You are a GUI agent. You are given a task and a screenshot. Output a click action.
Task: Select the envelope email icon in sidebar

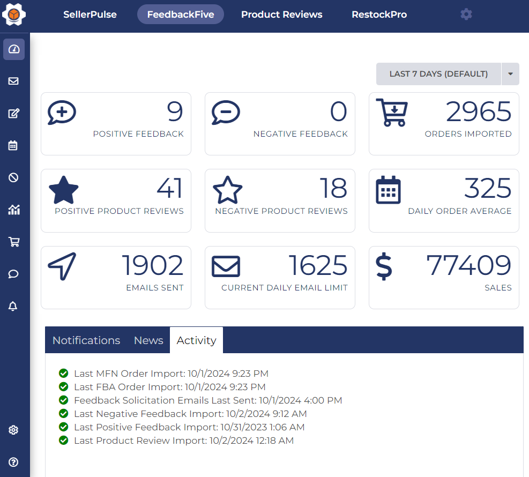13,81
